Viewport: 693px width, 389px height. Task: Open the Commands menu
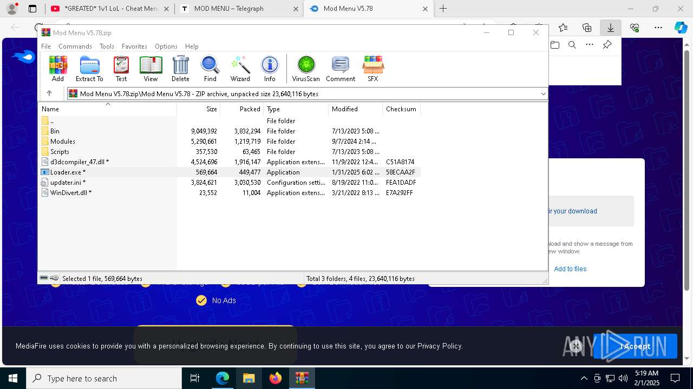(x=75, y=46)
